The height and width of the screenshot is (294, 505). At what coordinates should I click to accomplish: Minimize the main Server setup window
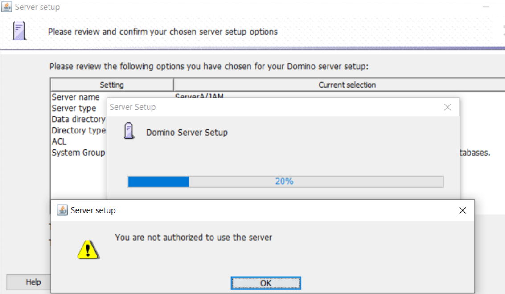(488, 7)
